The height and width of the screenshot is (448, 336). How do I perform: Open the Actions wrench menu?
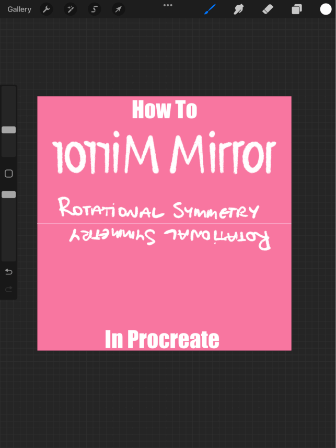point(47,9)
